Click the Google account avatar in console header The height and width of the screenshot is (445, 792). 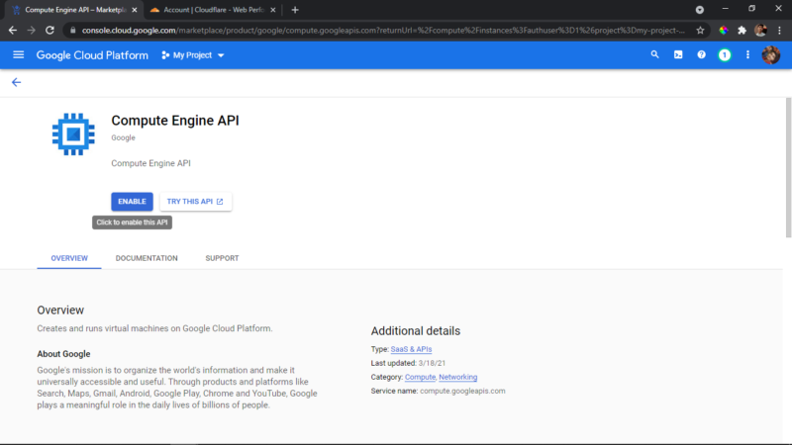coord(771,54)
